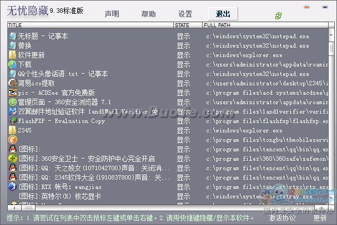Select [图标]:英特尔(R) 核芯显卡 title

[x=60, y=197]
